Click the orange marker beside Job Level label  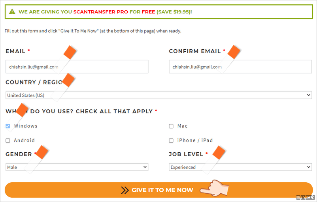pyautogui.click(x=219, y=153)
